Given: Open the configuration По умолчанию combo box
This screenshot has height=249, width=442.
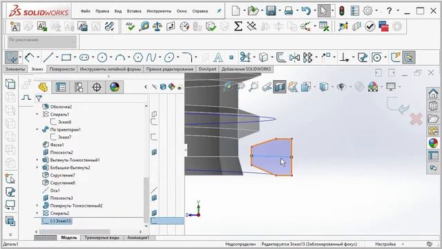Looking at the screenshot, I should (41, 41).
